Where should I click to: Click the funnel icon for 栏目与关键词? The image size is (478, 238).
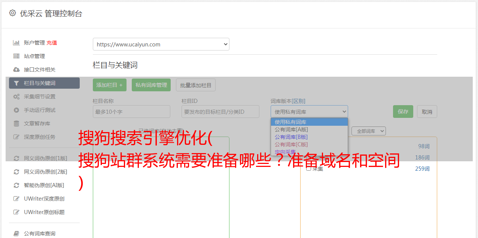[x=16, y=83]
